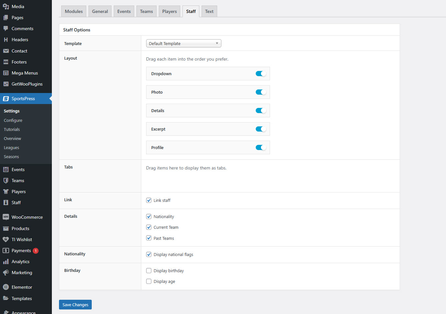Open the Leagues submenu link
The image size is (446, 314).
click(x=11, y=147)
